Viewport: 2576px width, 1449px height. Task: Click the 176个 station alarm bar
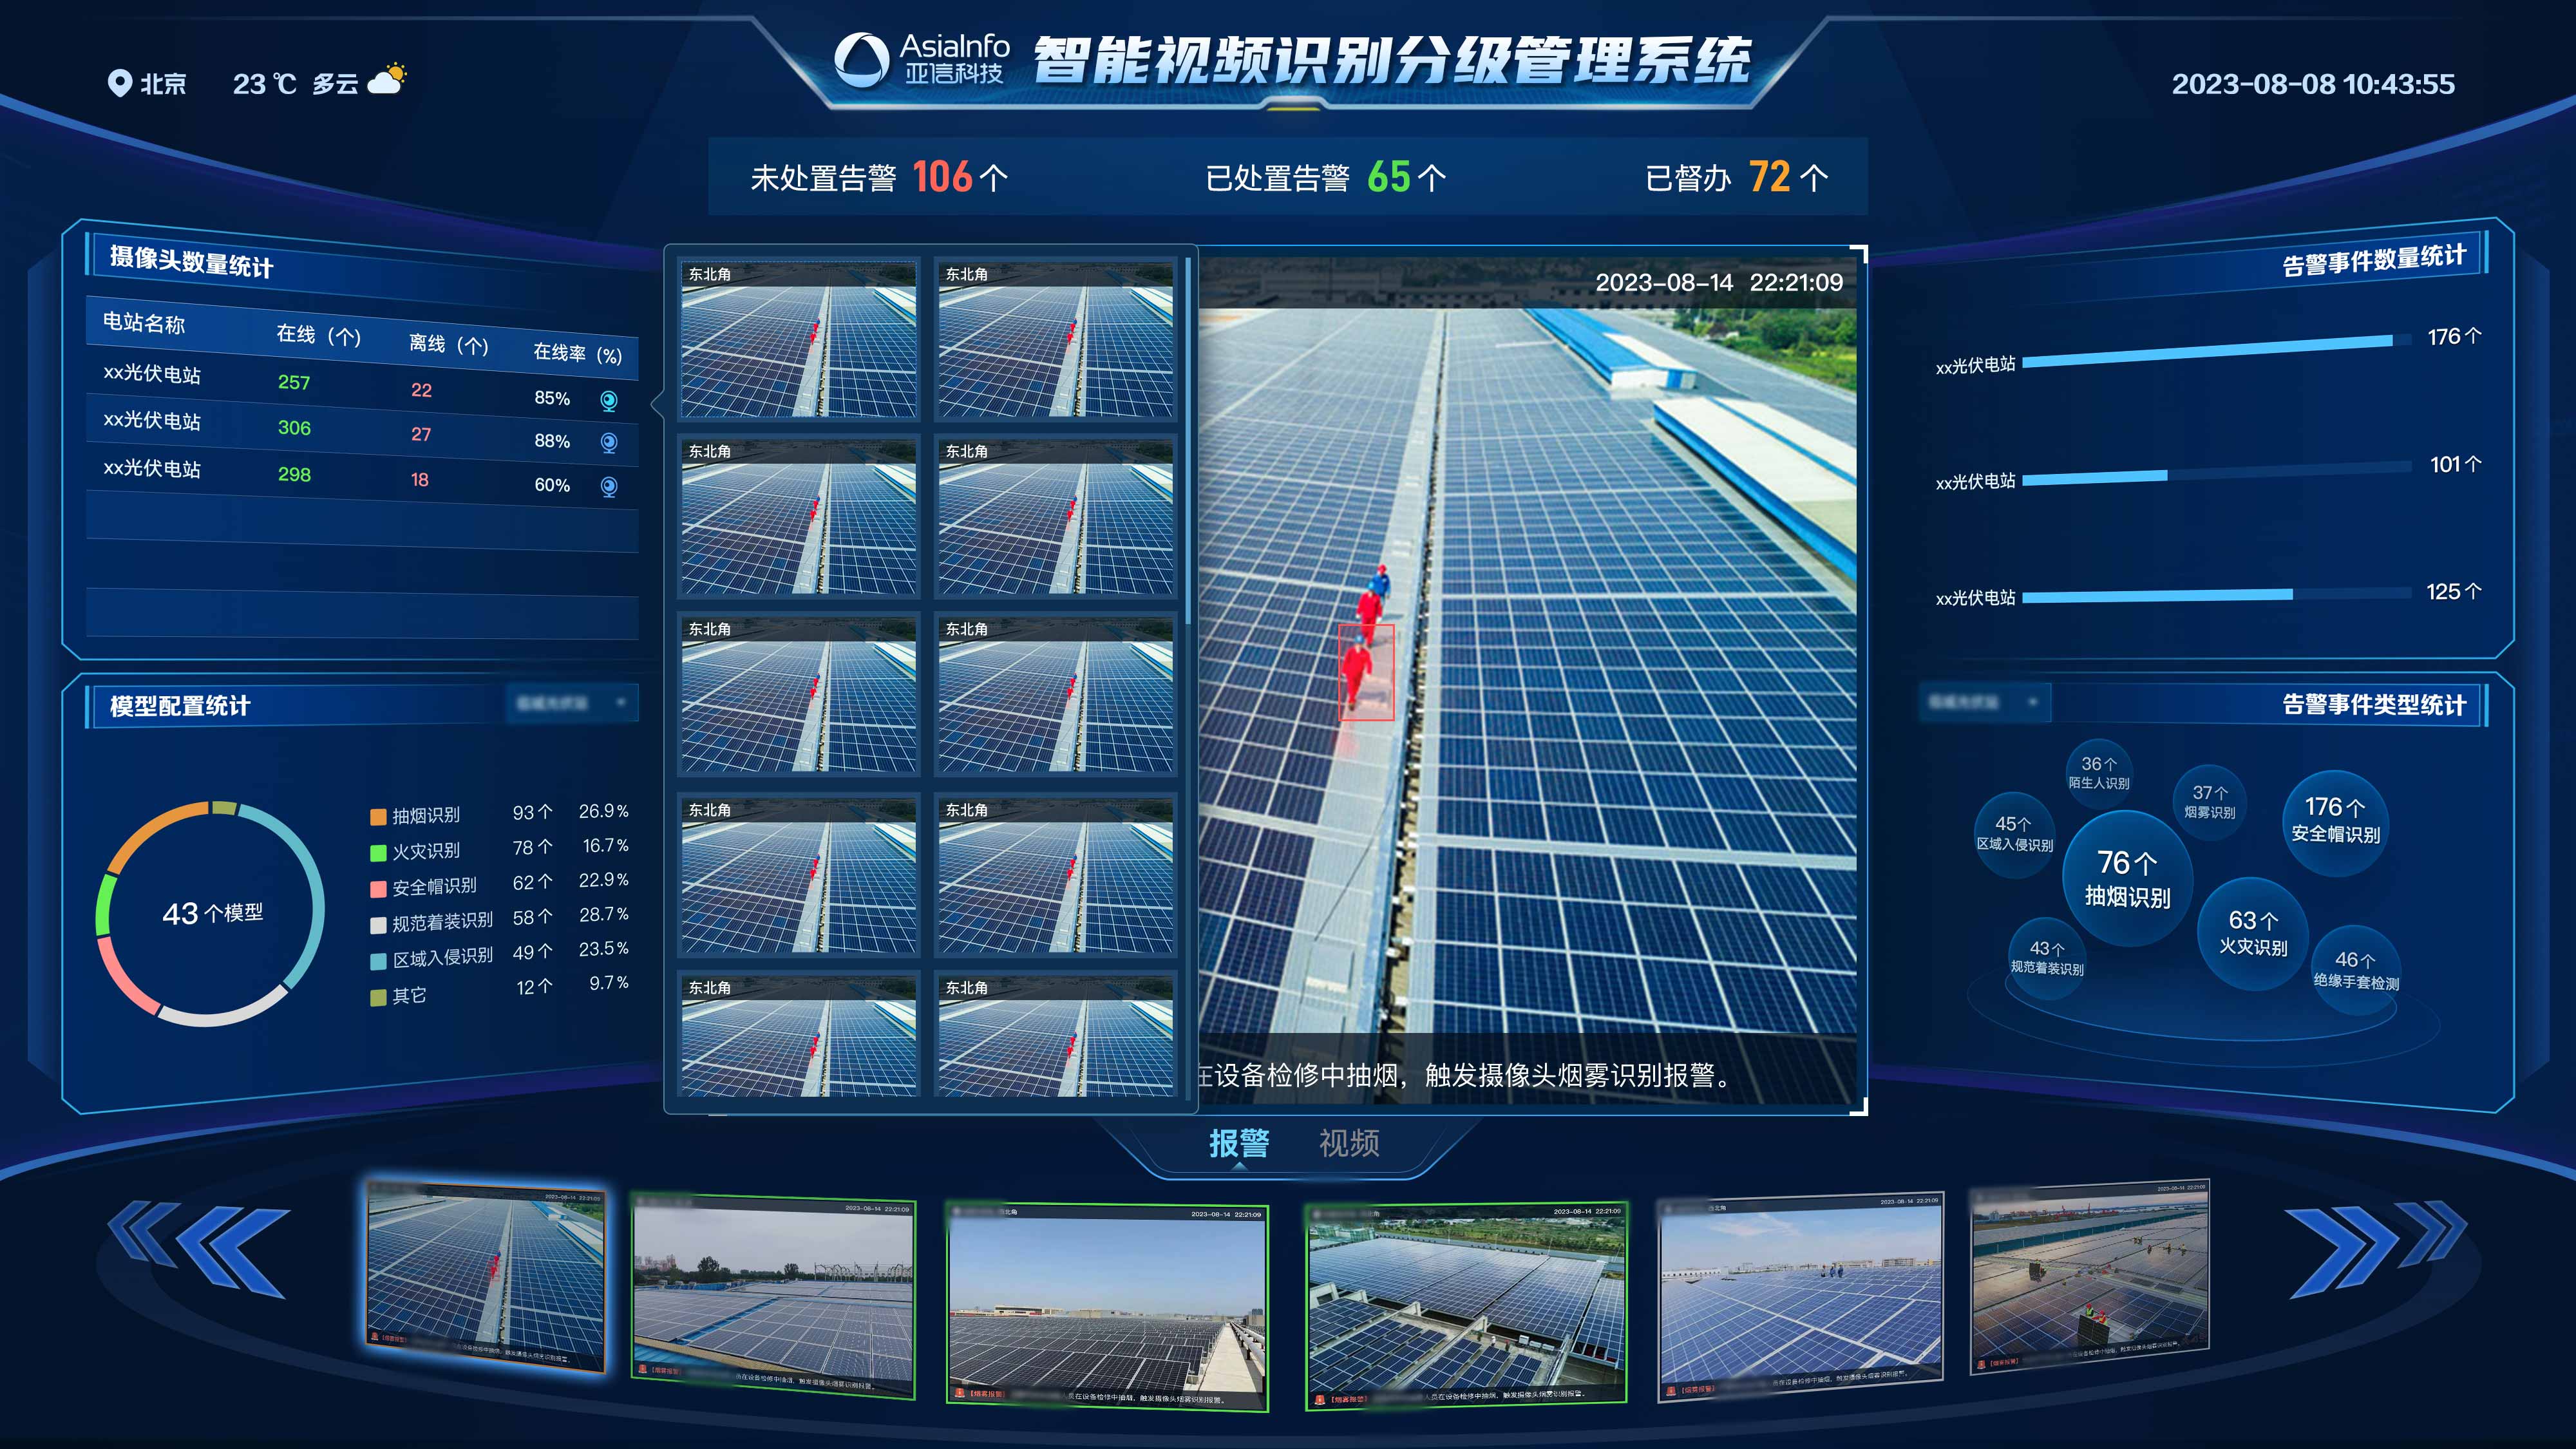2208,351
